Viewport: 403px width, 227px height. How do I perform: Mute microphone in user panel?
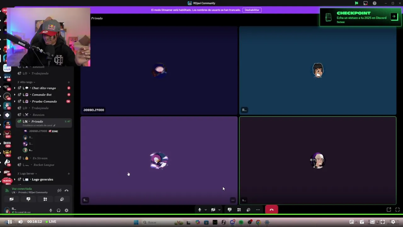tap(51, 210)
